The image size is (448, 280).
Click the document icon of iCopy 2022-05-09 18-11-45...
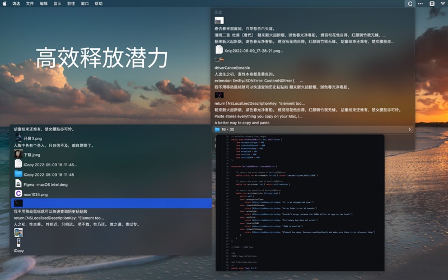point(18,164)
